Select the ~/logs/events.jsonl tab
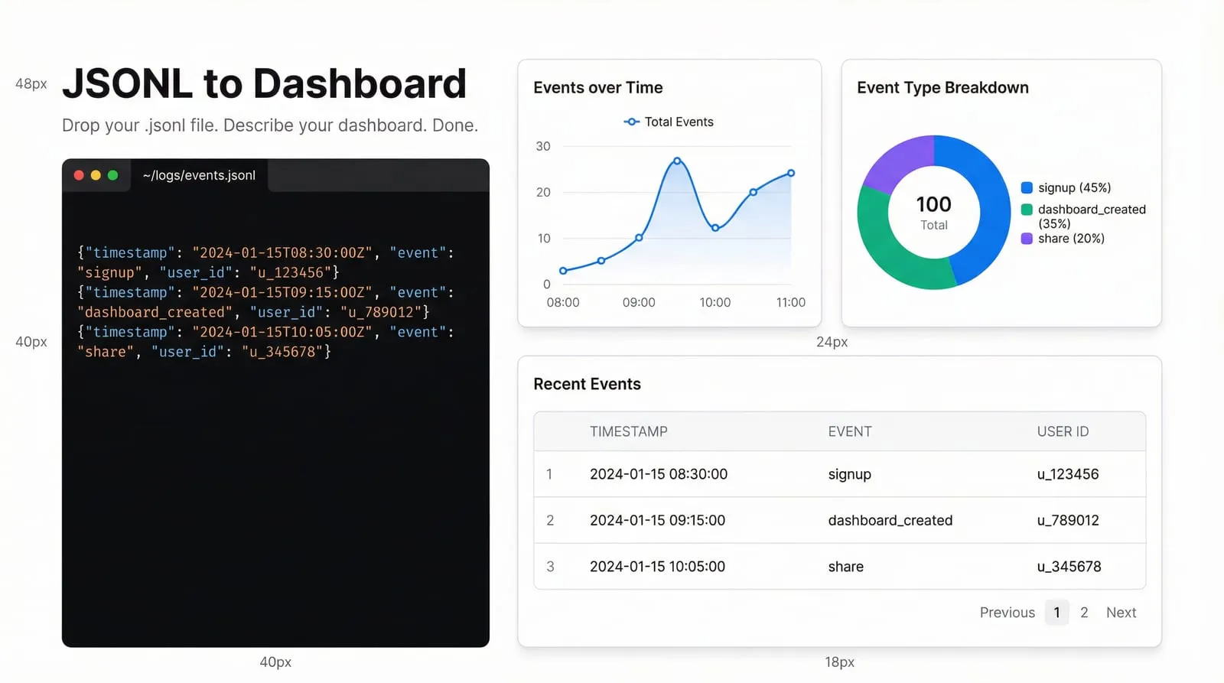 tap(199, 175)
